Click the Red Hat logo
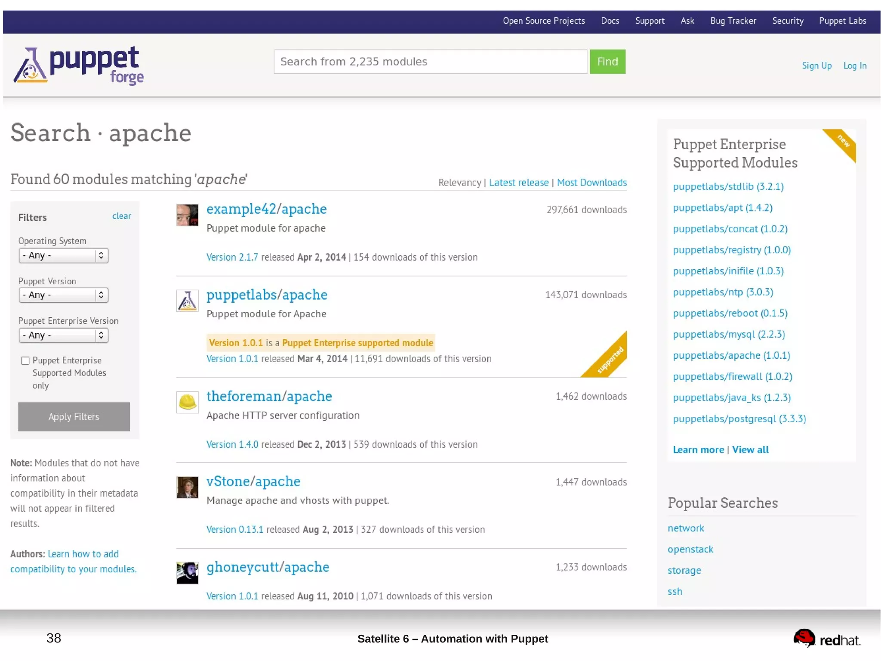Viewport: 881px width, 661px height. (826, 639)
